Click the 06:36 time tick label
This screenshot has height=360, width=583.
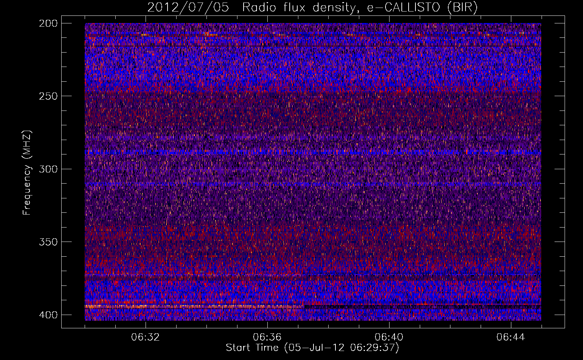267,337
